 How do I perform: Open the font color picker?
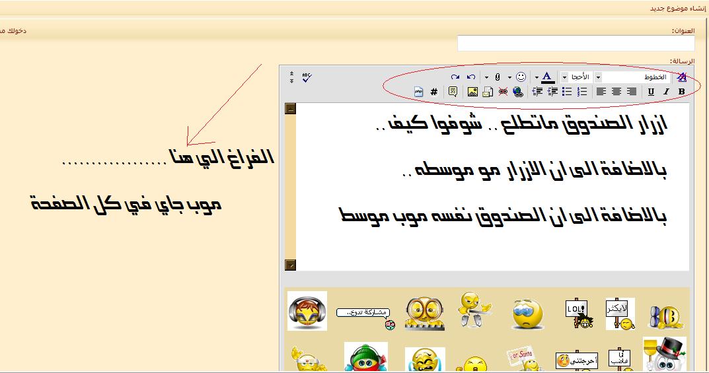(547, 77)
